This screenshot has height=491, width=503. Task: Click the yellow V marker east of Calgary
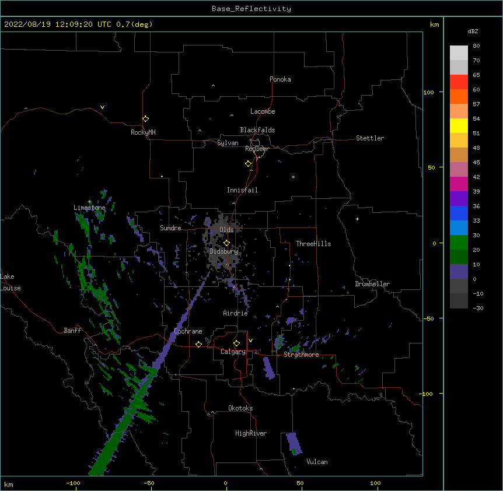250,341
